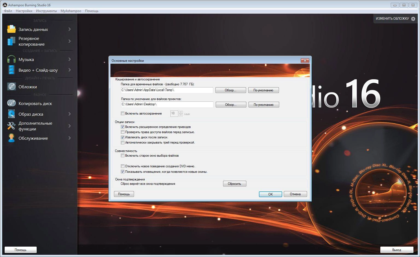
Task: Decrease autosave minutes with down arrow
Action: coord(181,115)
